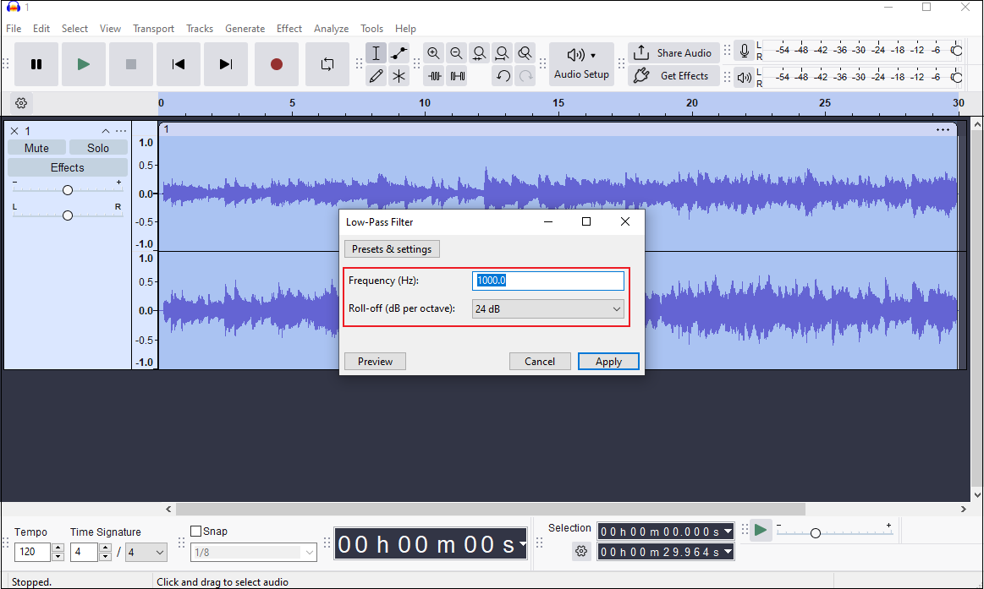Click the Record button
Screen dimensions: 984x589
(277, 64)
